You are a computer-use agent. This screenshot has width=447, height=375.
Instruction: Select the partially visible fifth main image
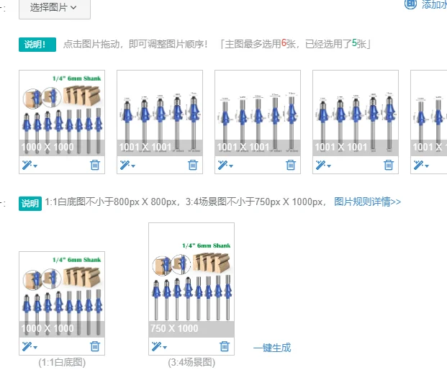[429, 113]
